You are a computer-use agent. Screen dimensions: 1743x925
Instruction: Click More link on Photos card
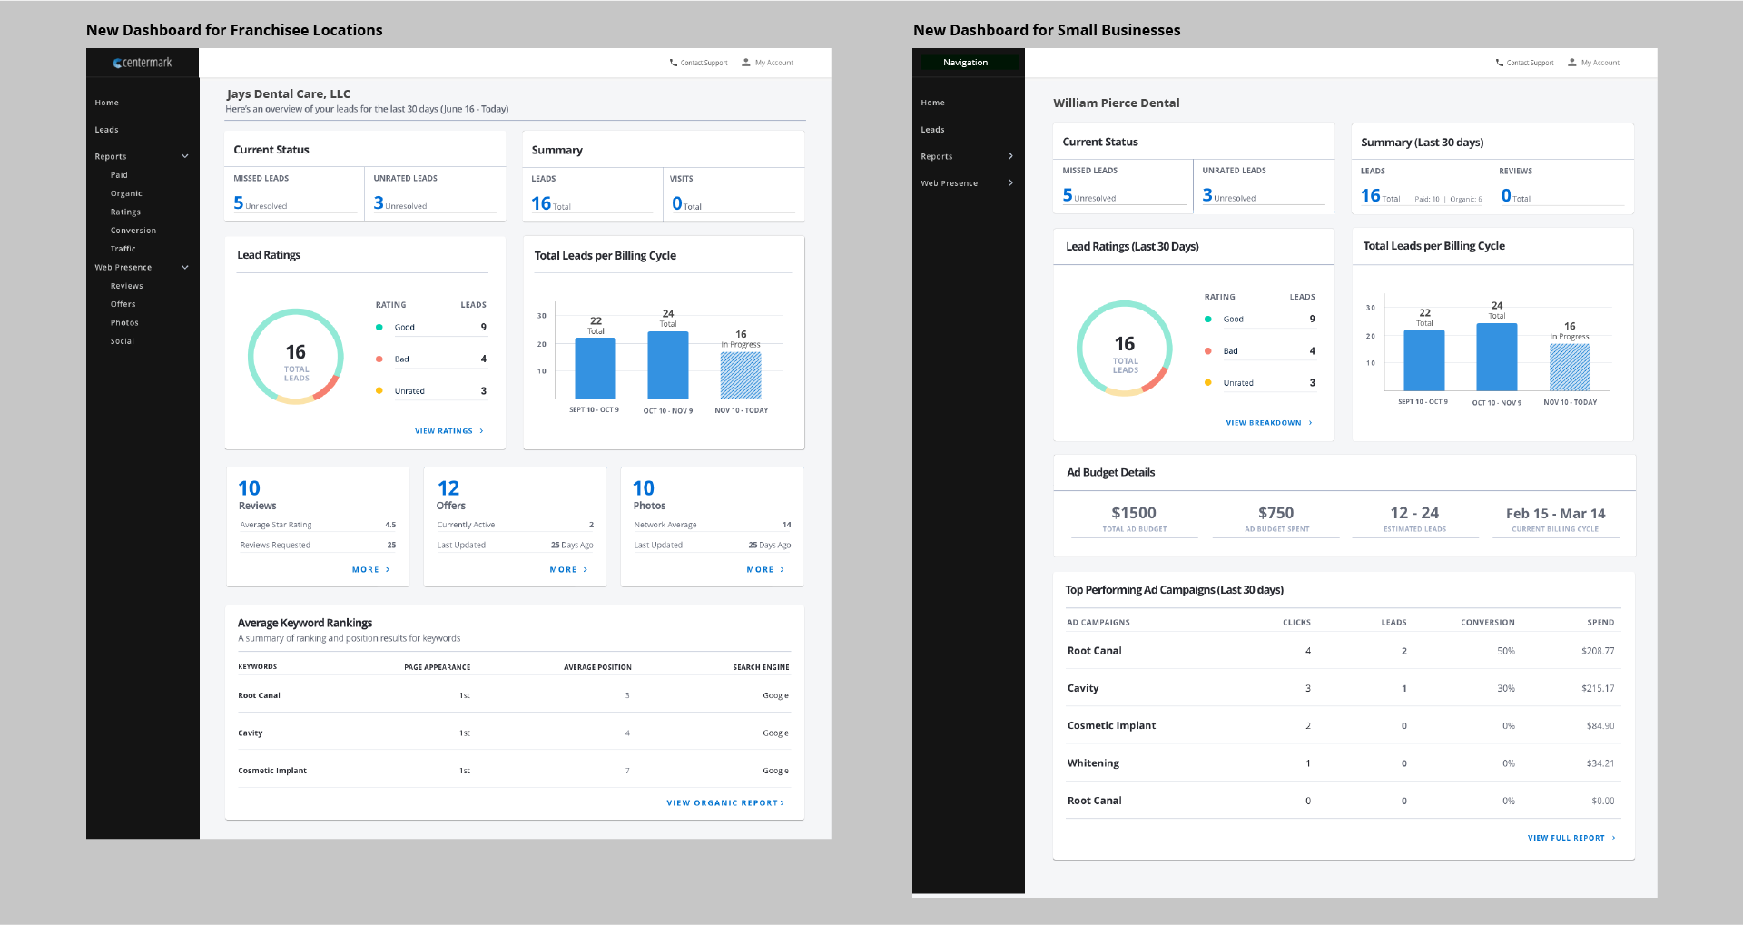[x=765, y=570]
